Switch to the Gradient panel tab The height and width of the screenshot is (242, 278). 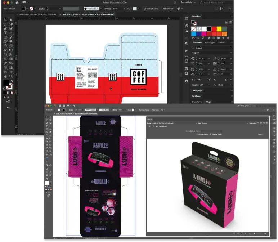221,42
